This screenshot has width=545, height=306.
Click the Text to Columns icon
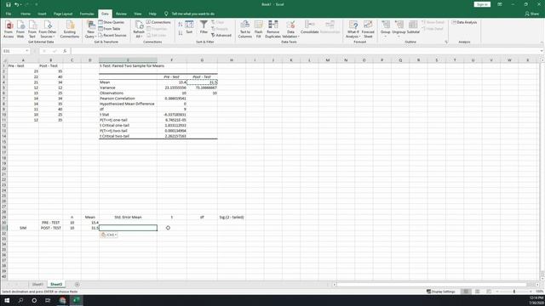point(245,29)
